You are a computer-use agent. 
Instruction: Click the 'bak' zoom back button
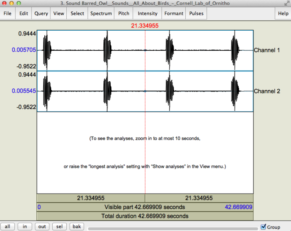(x=77, y=226)
